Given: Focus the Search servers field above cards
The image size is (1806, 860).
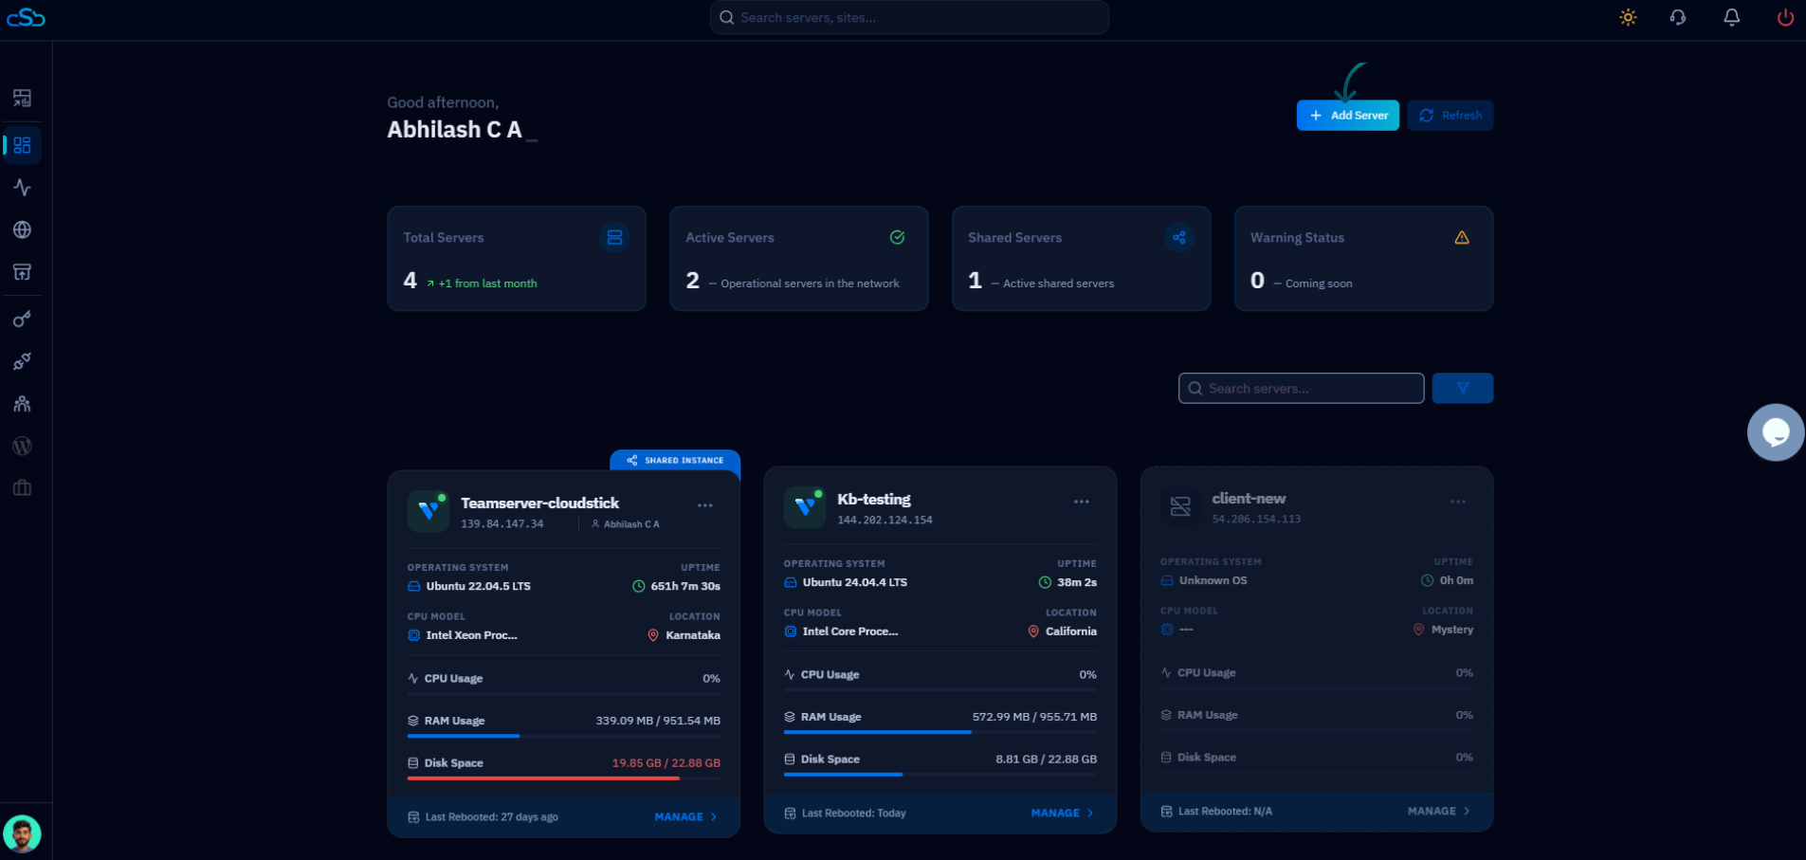Looking at the screenshot, I should [x=1301, y=388].
